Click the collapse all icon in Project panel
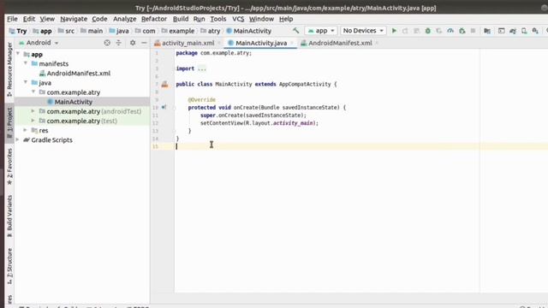548x308 pixels. 118,43
